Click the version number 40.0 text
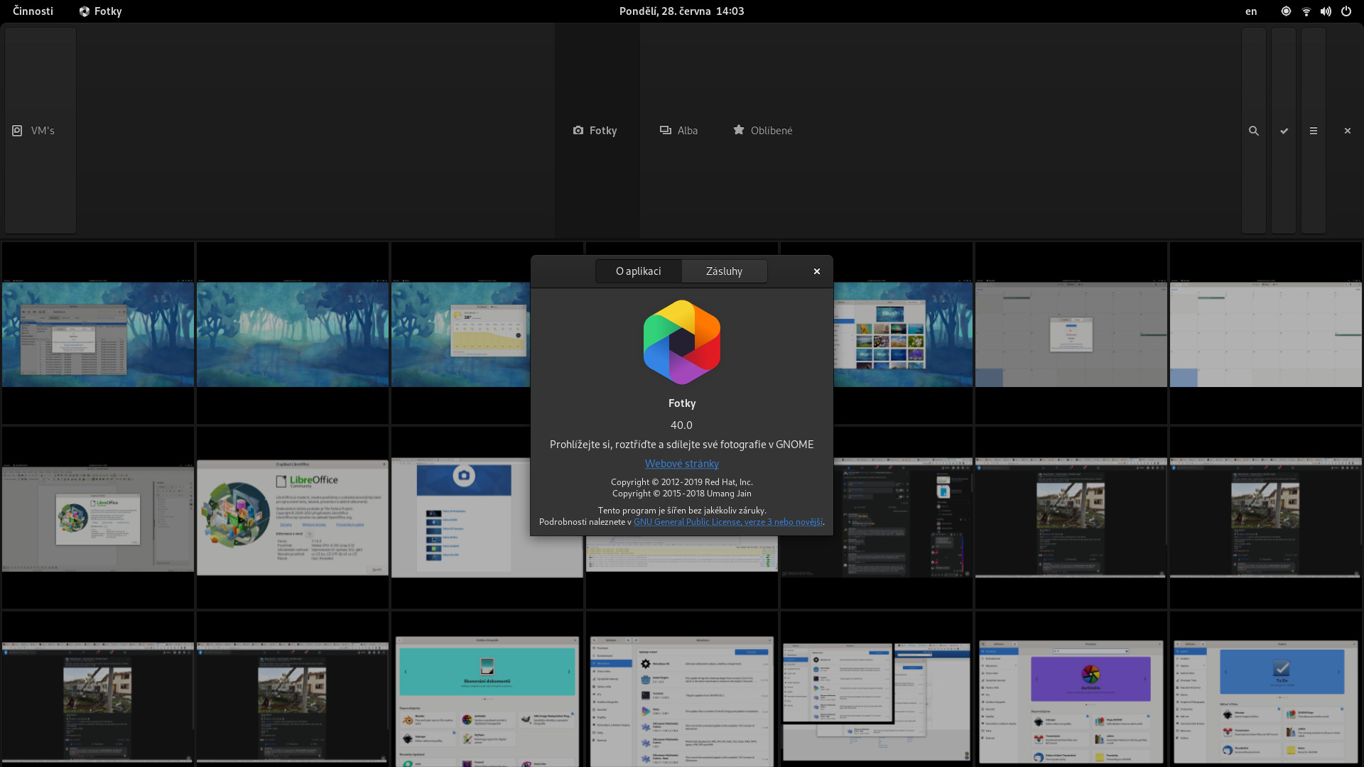 tap(681, 425)
